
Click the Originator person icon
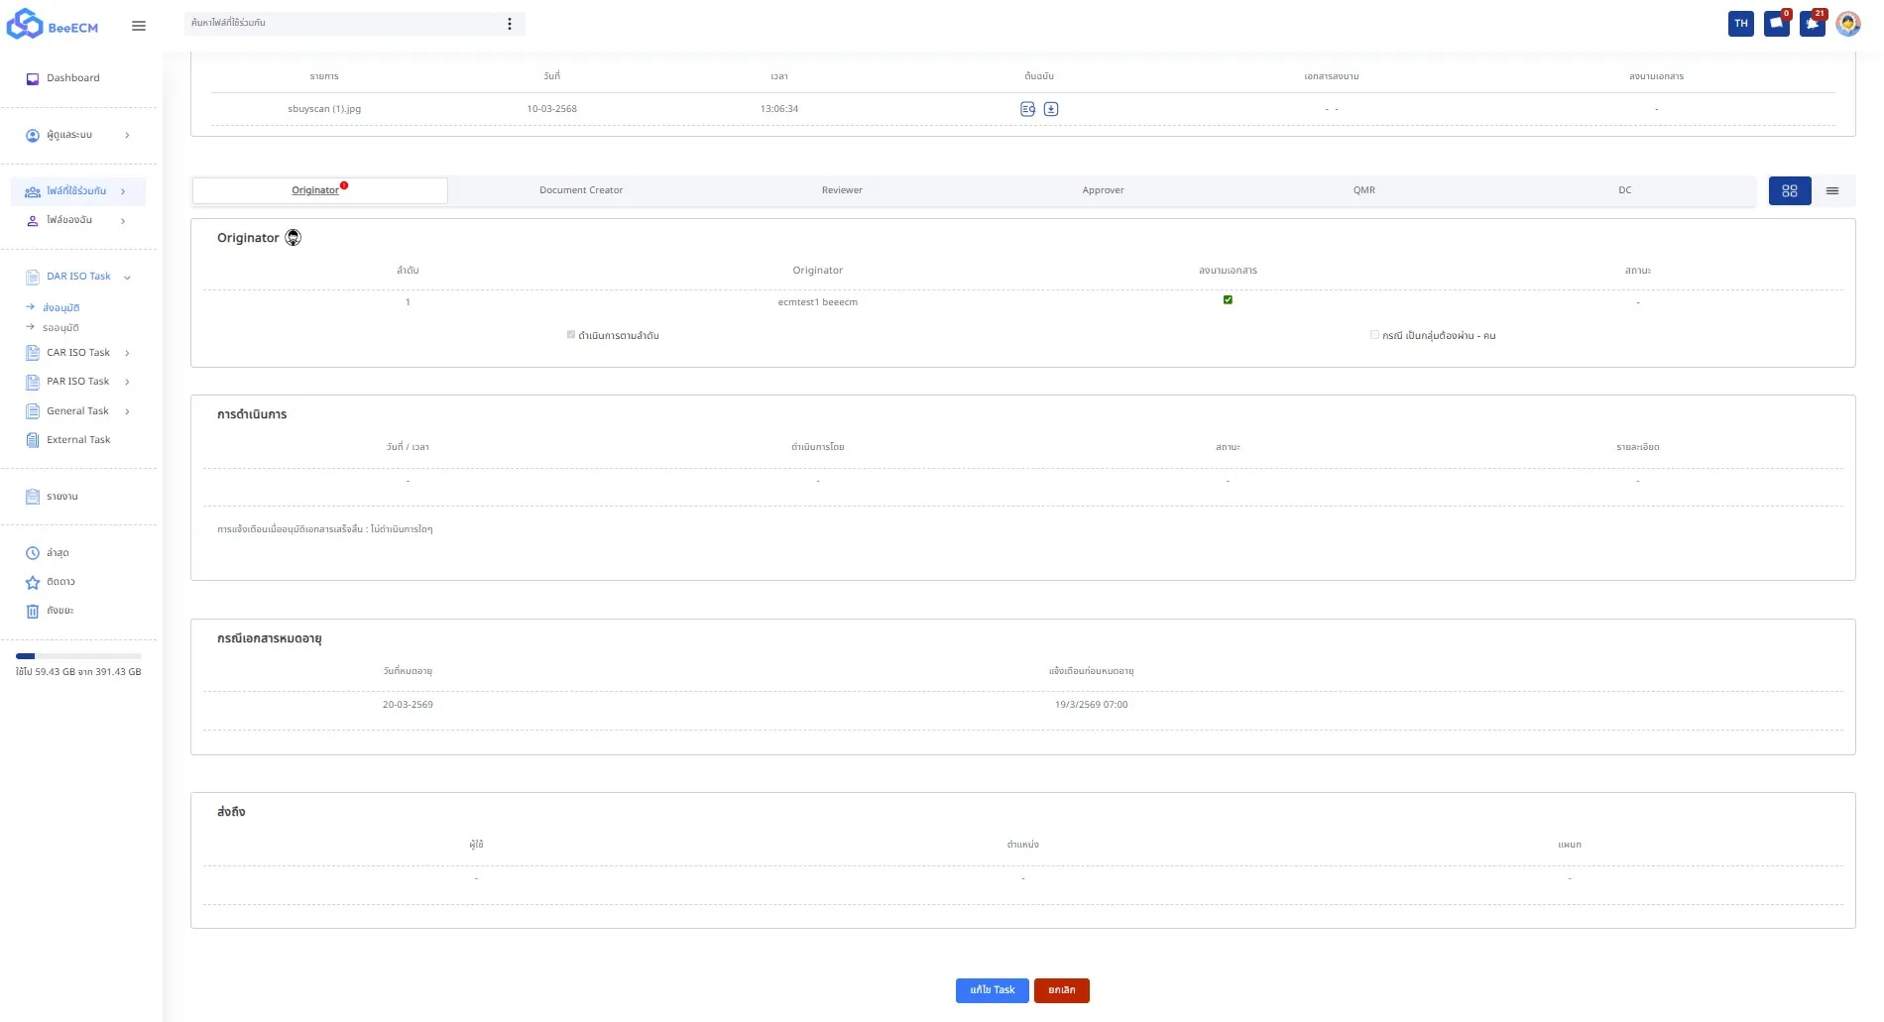[294, 238]
